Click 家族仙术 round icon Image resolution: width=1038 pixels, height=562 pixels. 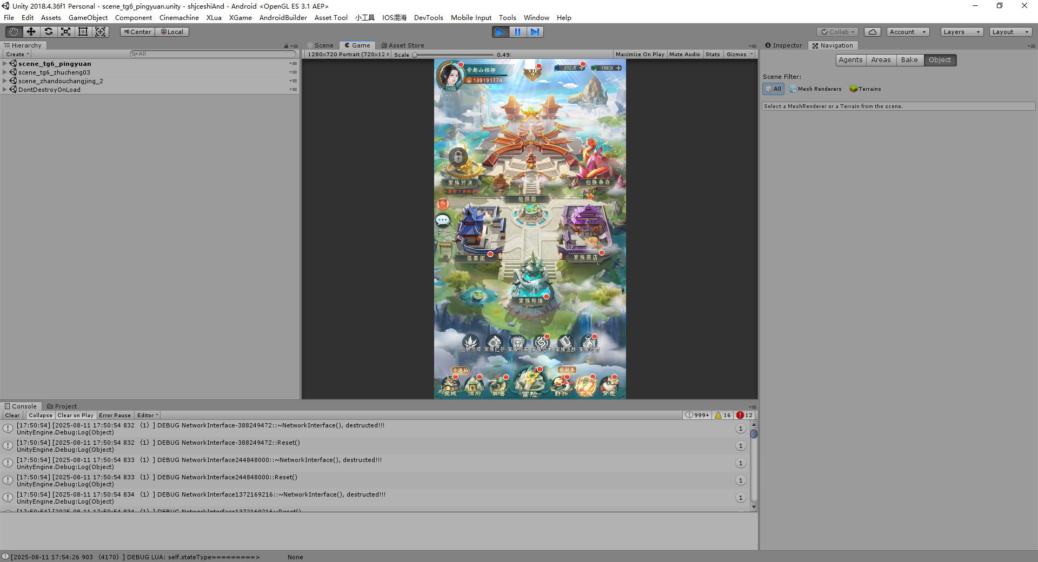[x=542, y=343]
